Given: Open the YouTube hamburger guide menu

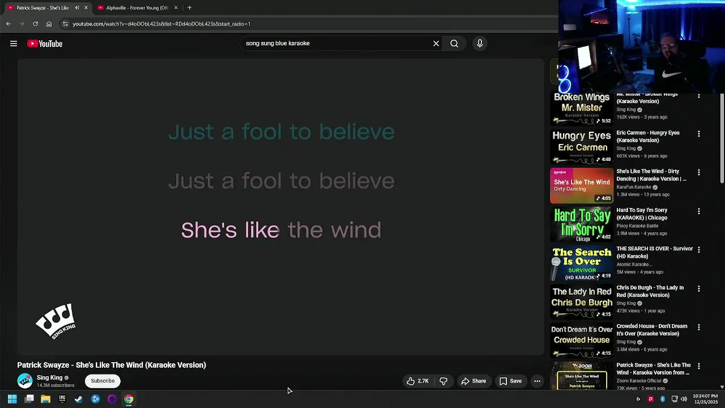Looking at the screenshot, I should (14, 44).
